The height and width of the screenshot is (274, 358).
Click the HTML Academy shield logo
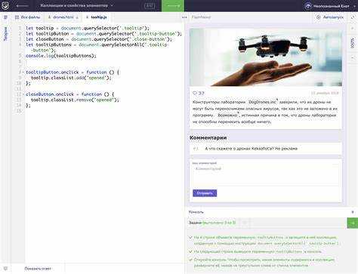click(5, 5)
